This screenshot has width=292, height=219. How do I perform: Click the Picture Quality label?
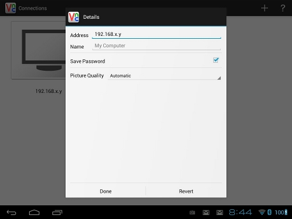pyautogui.click(x=87, y=76)
